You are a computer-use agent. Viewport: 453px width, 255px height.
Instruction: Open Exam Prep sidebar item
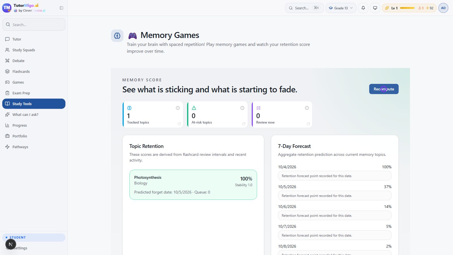[34, 93]
